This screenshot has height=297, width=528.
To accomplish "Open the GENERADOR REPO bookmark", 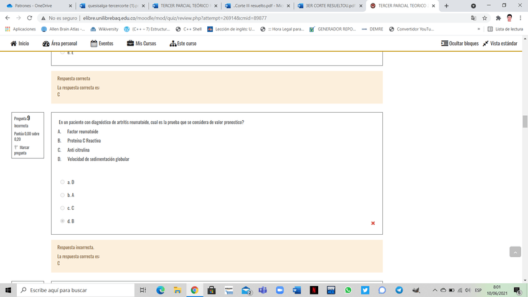I will pyautogui.click(x=332, y=29).
